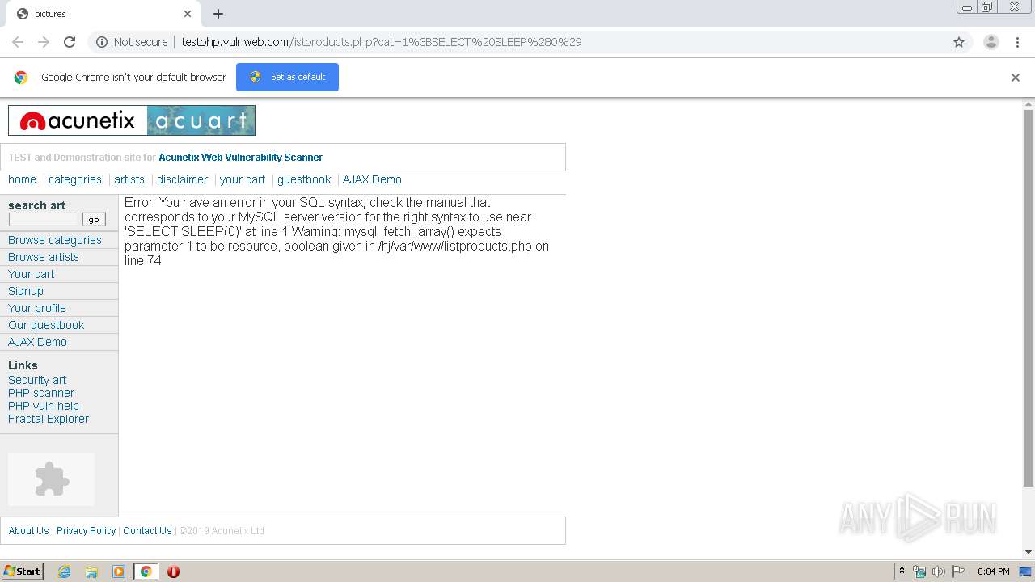Open network tray icon
This screenshot has height=582, width=1035.
(x=919, y=571)
